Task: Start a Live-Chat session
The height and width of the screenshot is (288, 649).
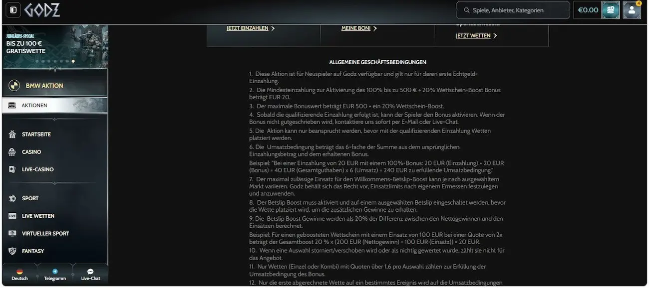Action: 90,275
